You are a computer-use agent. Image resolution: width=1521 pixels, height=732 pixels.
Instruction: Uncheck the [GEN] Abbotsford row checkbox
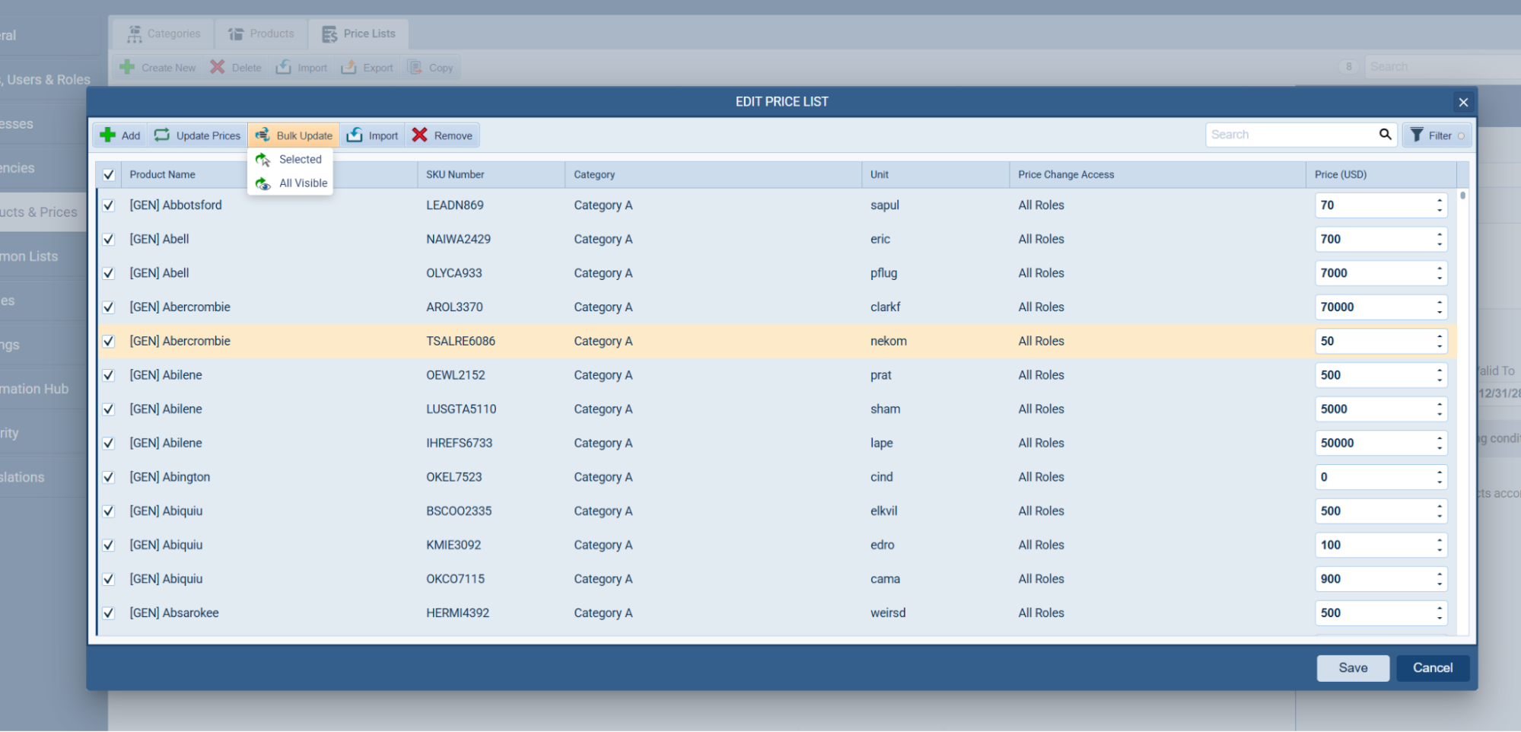(x=109, y=205)
